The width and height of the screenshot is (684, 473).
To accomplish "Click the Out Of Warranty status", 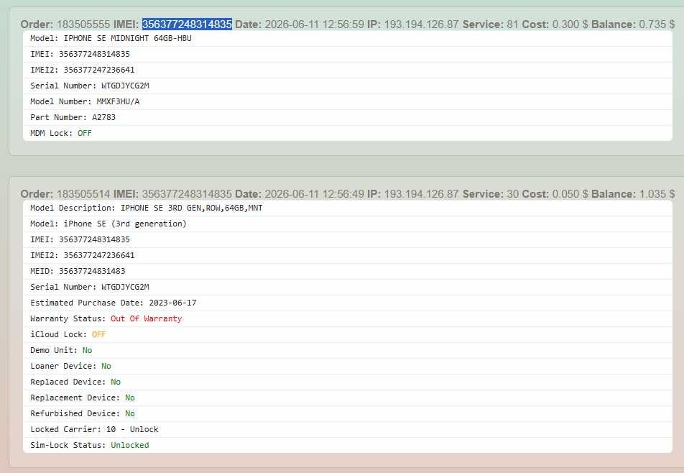I will pos(146,318).
